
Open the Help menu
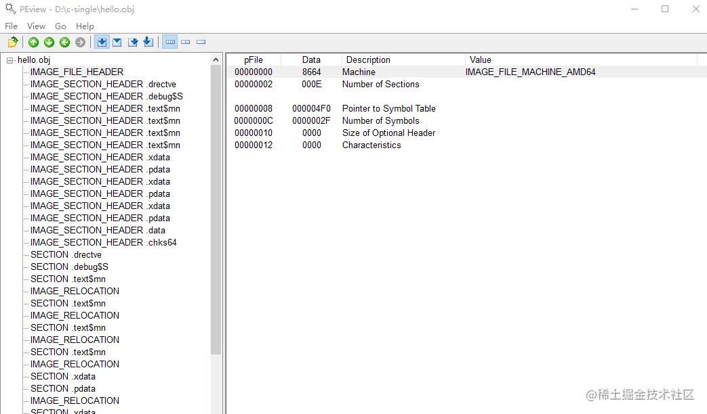(x=85, y=26)
